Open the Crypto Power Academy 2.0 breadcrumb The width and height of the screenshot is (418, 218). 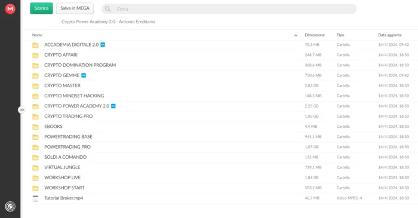108,22
